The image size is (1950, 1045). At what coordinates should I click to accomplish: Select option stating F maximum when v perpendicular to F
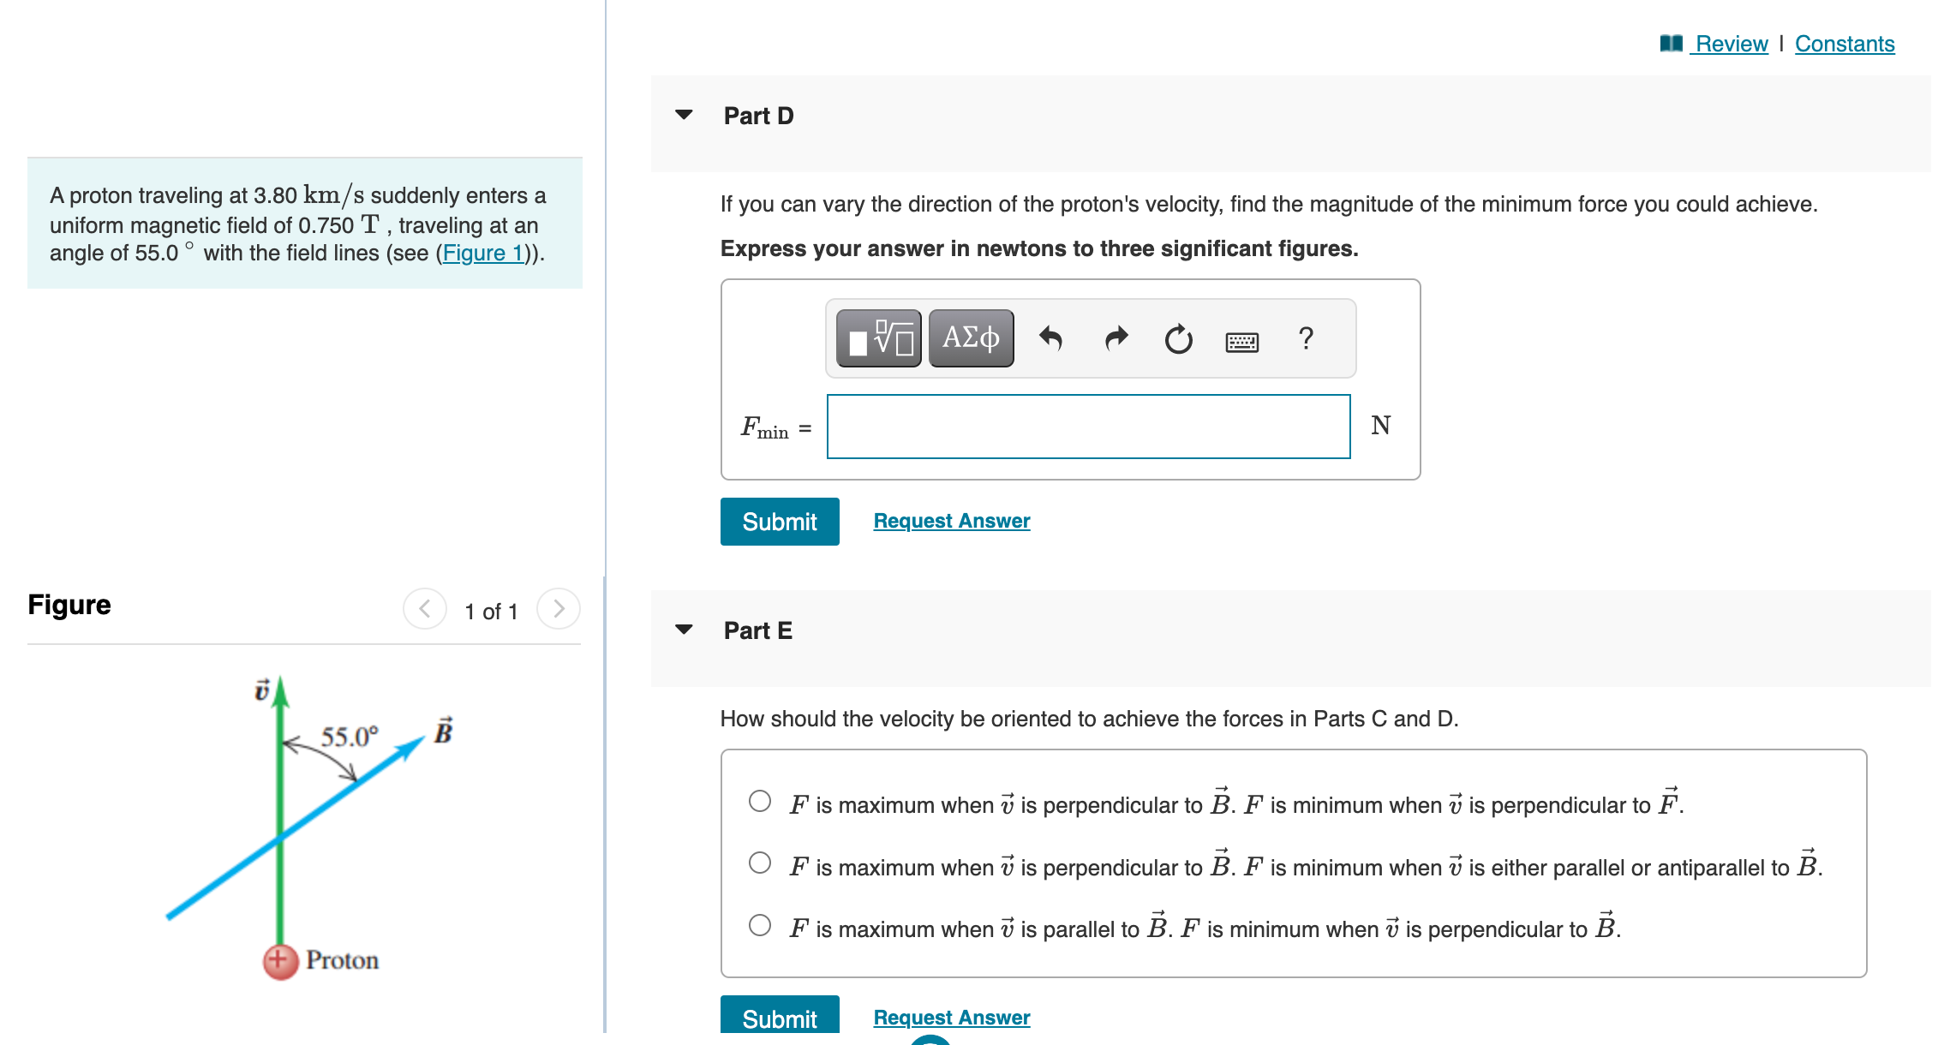coord(759,802)
